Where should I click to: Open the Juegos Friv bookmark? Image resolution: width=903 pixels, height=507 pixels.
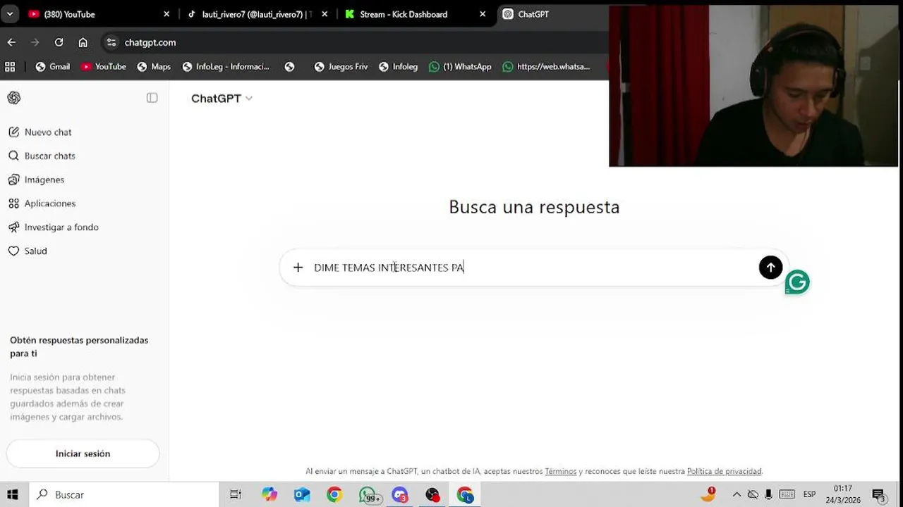point(341,66)
